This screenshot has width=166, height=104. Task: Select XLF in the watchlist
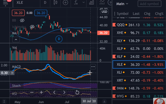click(x=139, y=56)
